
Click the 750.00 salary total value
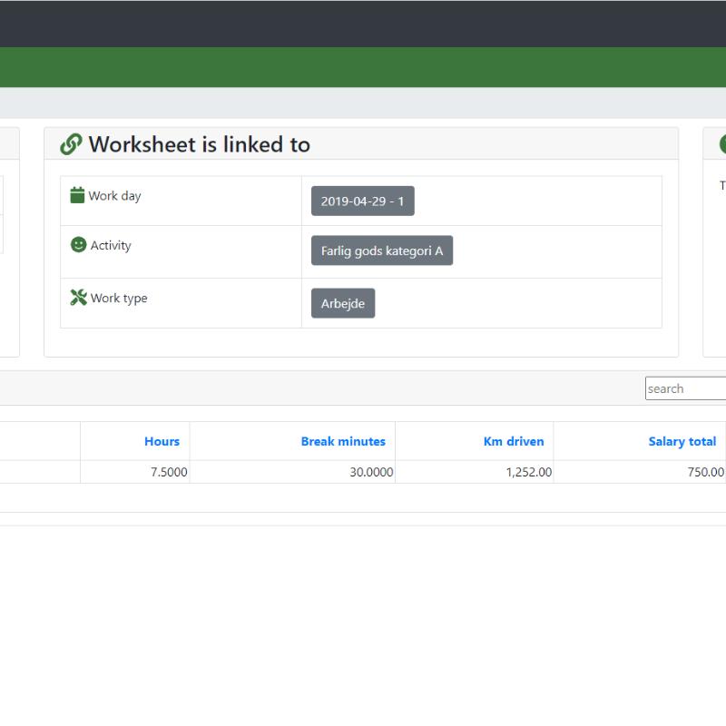tap(704, 472)
